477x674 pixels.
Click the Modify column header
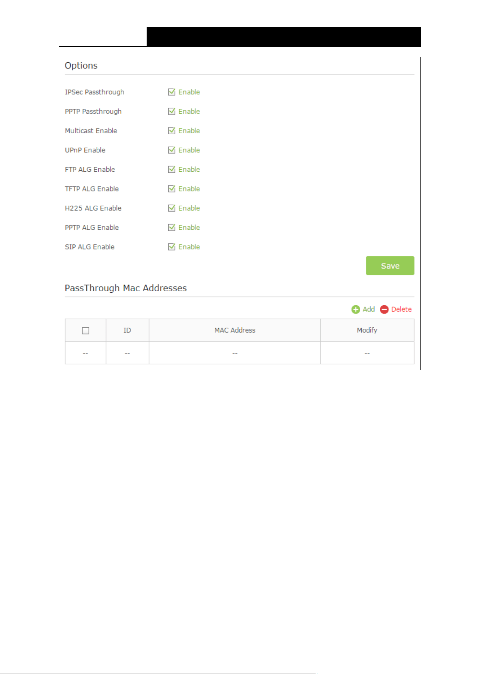pos(367,330)
